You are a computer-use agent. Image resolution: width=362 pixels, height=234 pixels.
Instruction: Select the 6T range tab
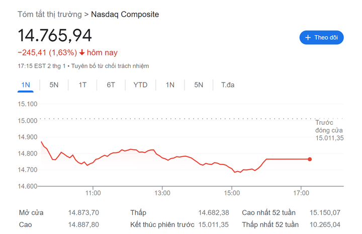[111, 85]
